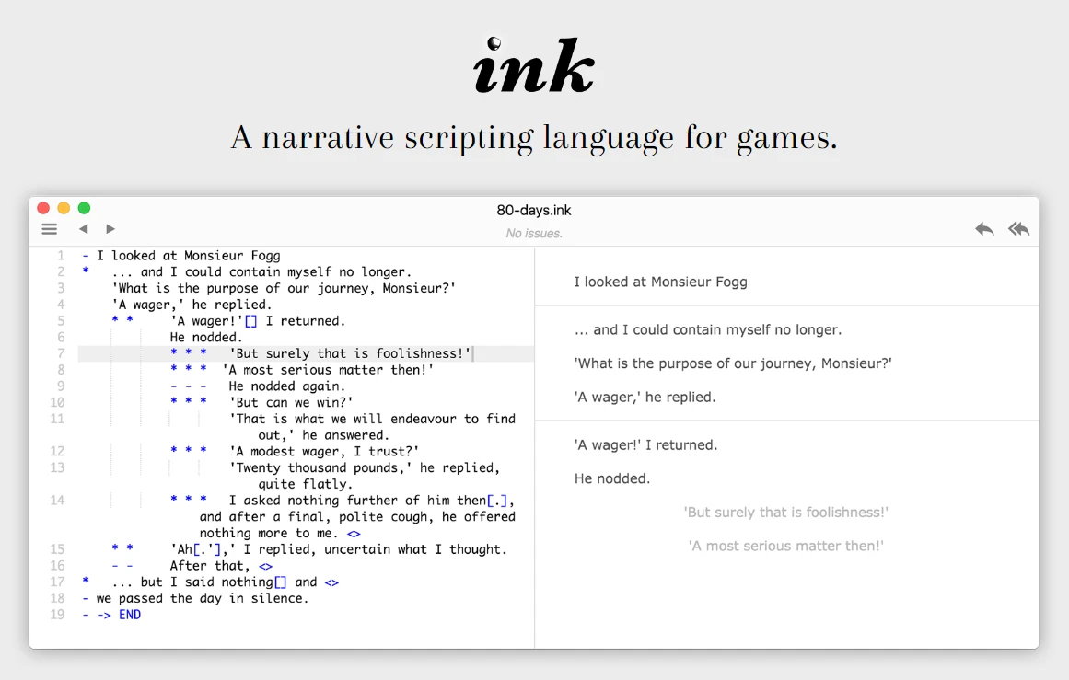The height and width of the screenshot is (680, 1069).
Task: Click editor line 'He nodded again.'
Action: point(287,386)
